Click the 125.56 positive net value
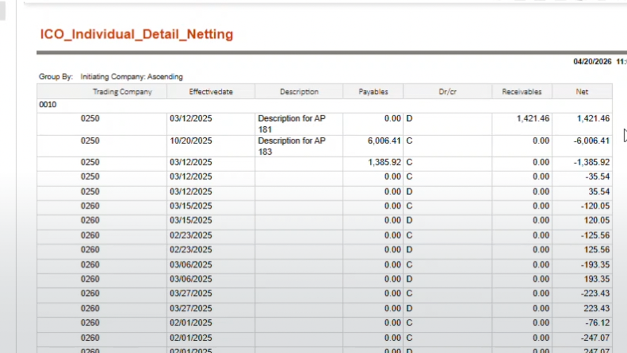The height and width of the screenshot is (353, 627). click(597, 250)
